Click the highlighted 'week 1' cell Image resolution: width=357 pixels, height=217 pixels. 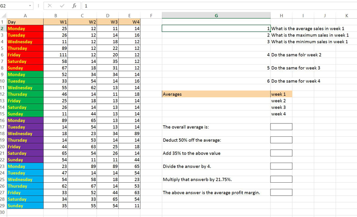(282, 94)
